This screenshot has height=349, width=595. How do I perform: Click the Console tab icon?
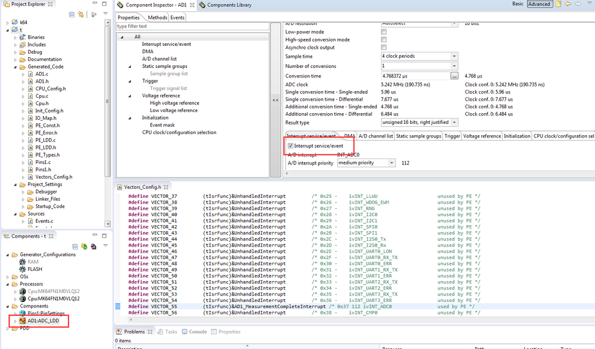tap(184, 332)
